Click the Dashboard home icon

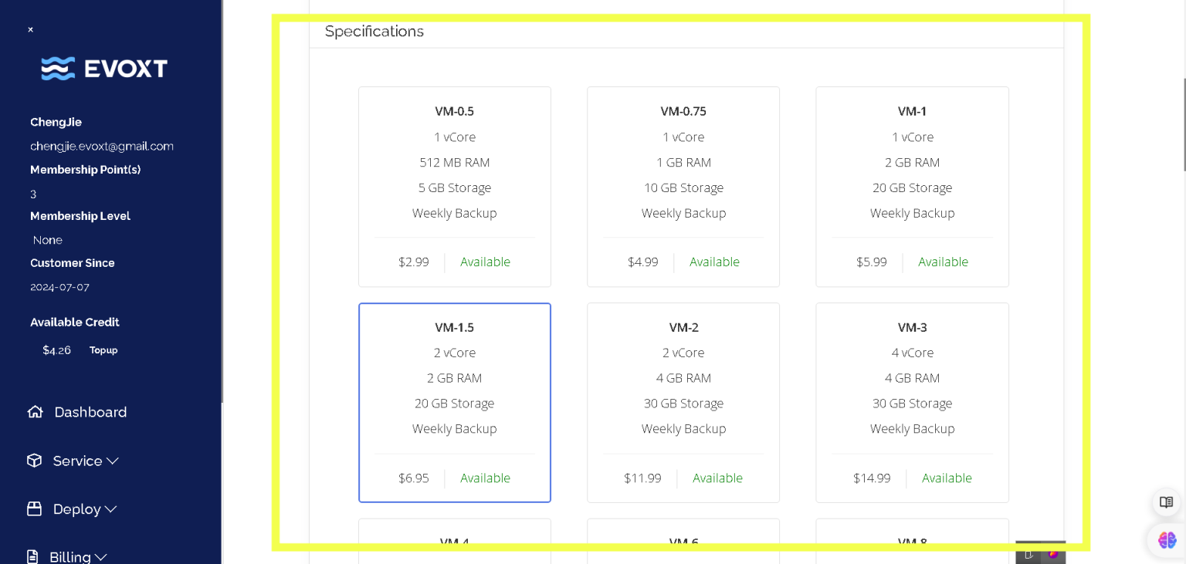35,412
